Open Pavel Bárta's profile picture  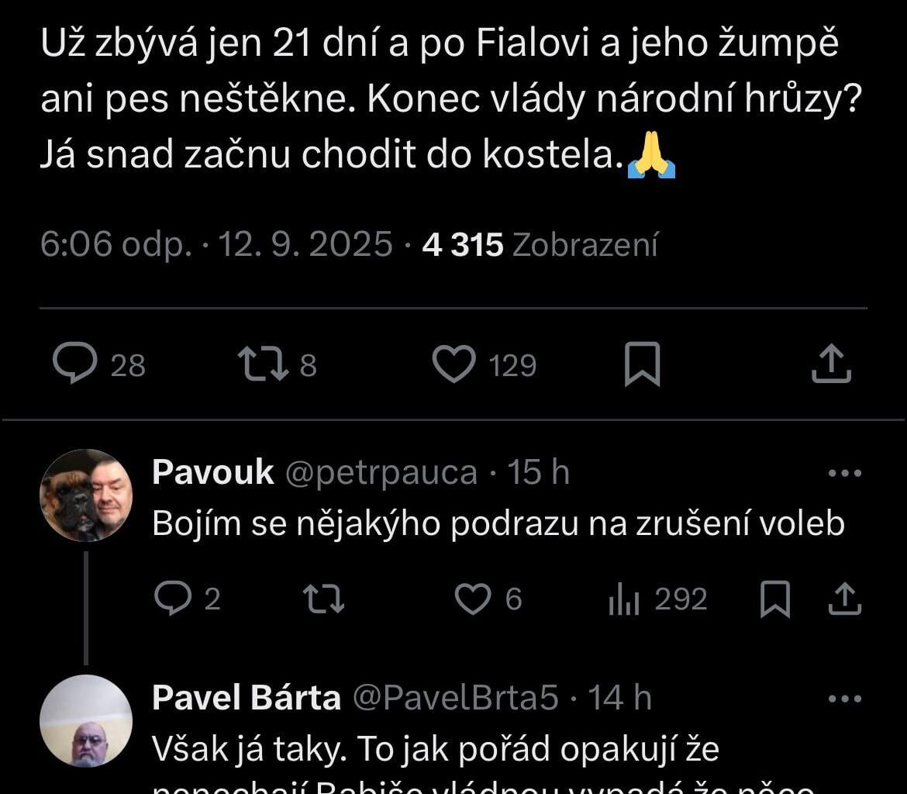(x=86, y=720)
